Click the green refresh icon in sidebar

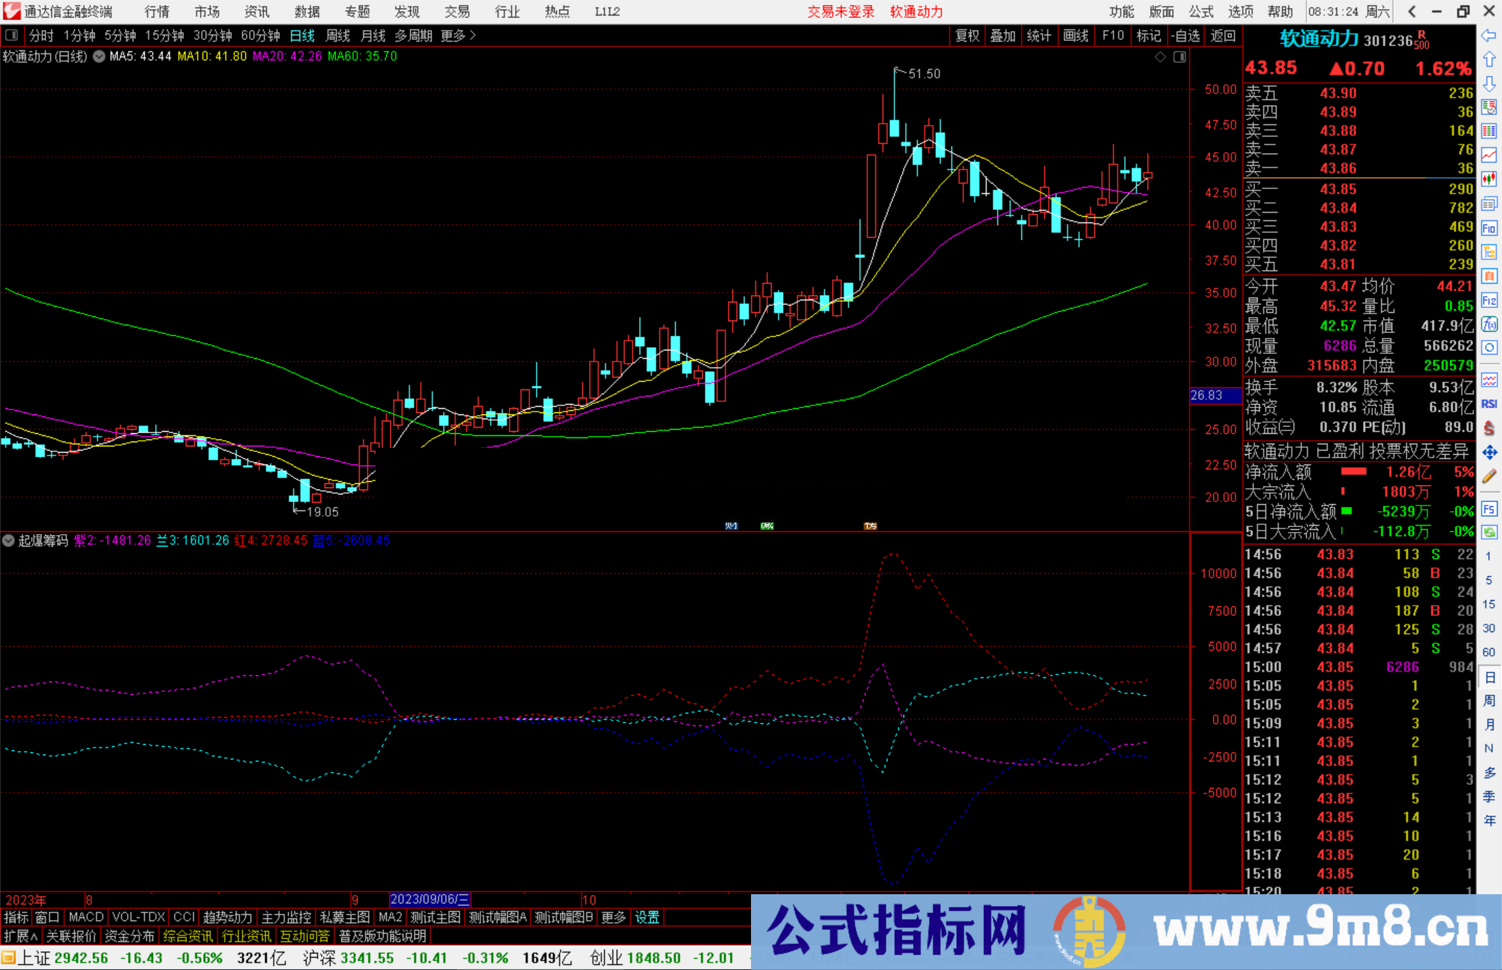click(1489, 533)
